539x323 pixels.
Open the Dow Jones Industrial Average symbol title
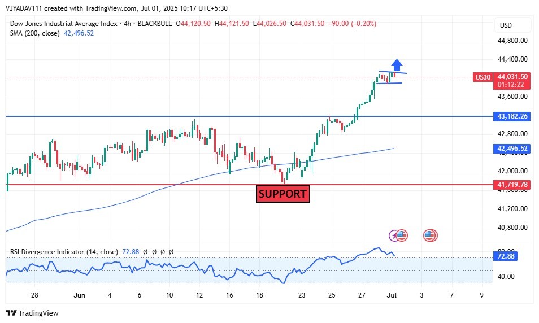tap(63, 24)
